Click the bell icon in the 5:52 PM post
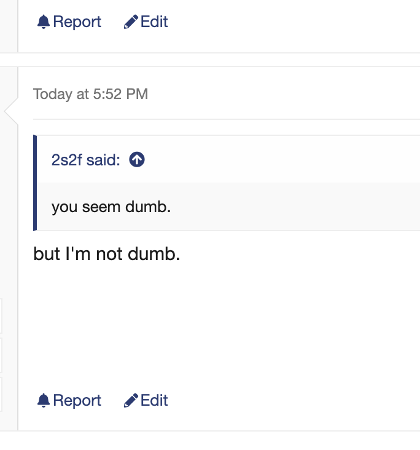Viewport: 420px width, 450px height. click(44, 400)
